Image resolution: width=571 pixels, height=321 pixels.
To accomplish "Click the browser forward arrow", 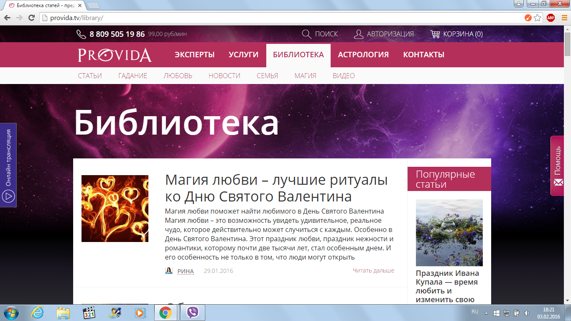I will [x=19, y=18].
